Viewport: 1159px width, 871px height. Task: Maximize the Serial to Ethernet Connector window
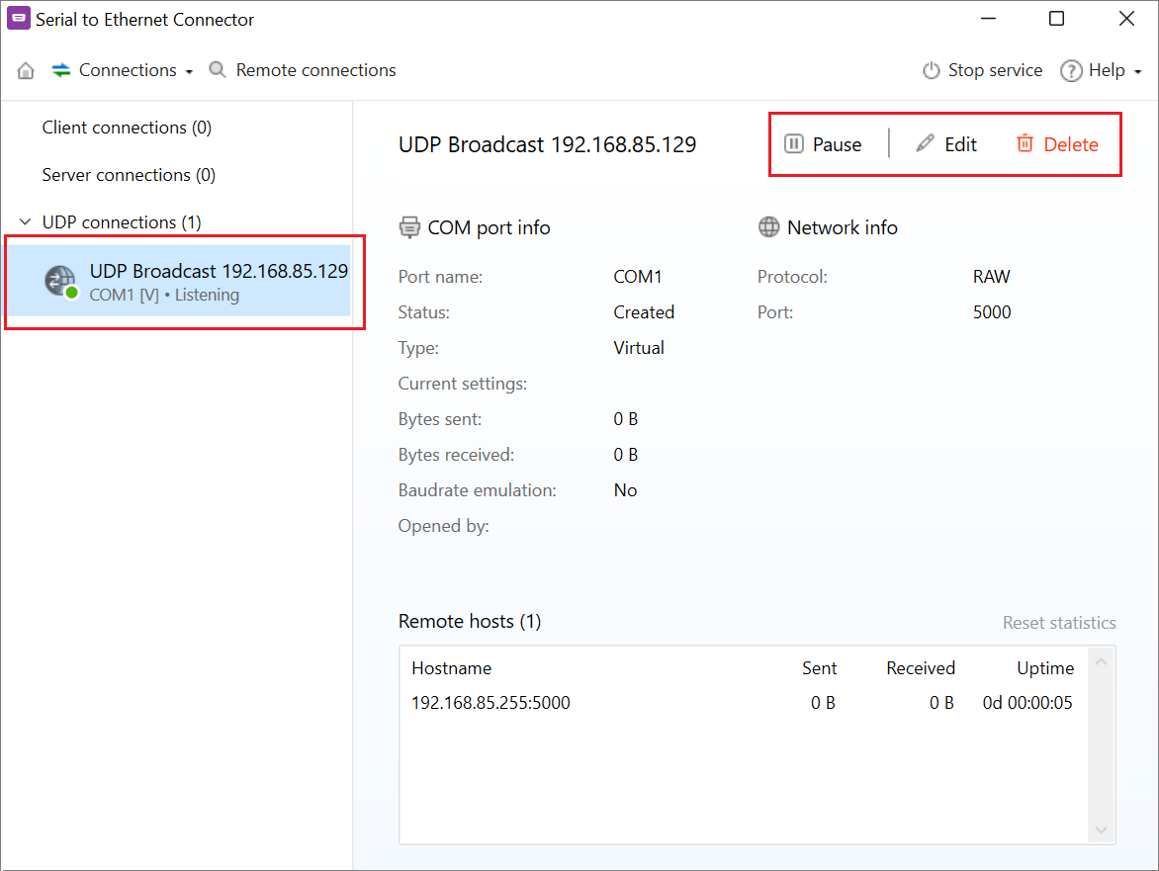[1057, 19]
